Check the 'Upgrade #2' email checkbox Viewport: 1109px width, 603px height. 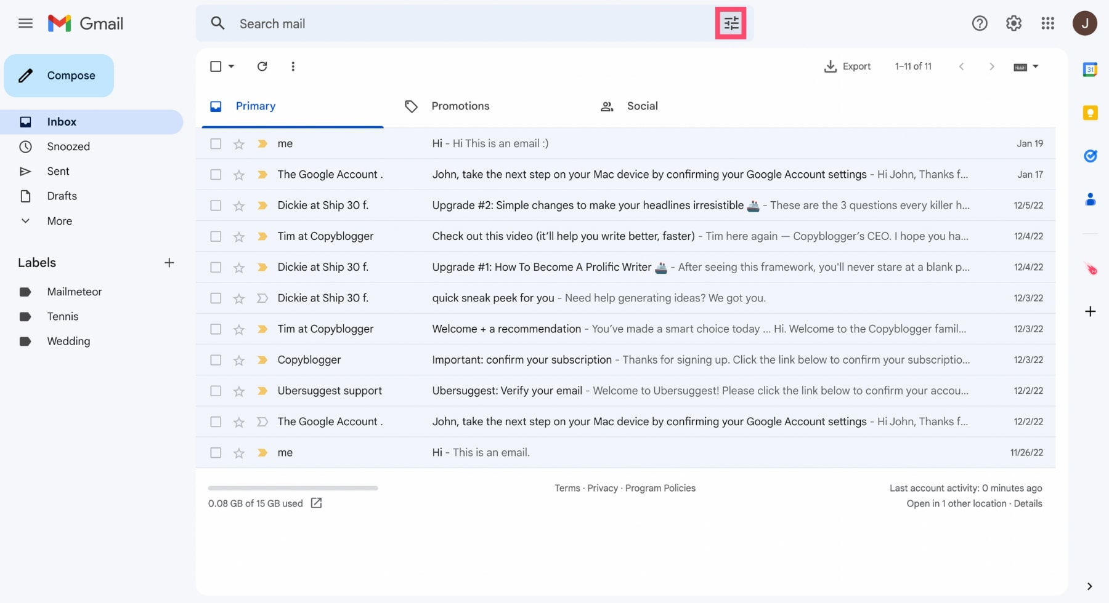click(216, 206)
